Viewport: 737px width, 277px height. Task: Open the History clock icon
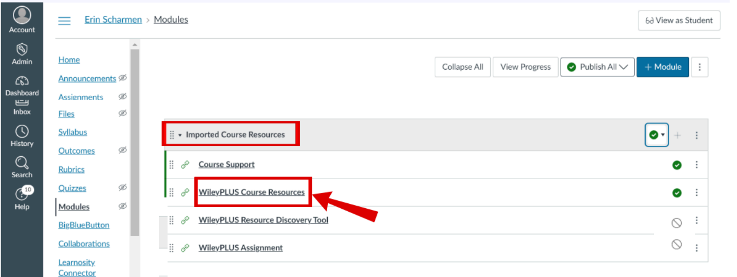click(x=22, y=131)
